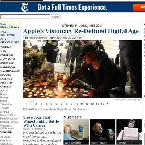Screen dimensions: 145x145
Task: Go to next slideshow photo arrow
Action: coord(107,104)
